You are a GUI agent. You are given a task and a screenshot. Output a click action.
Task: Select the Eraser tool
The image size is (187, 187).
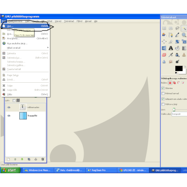[x=164, y=55]
